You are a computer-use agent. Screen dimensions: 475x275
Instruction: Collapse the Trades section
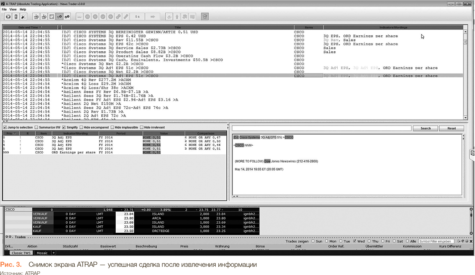8,237
